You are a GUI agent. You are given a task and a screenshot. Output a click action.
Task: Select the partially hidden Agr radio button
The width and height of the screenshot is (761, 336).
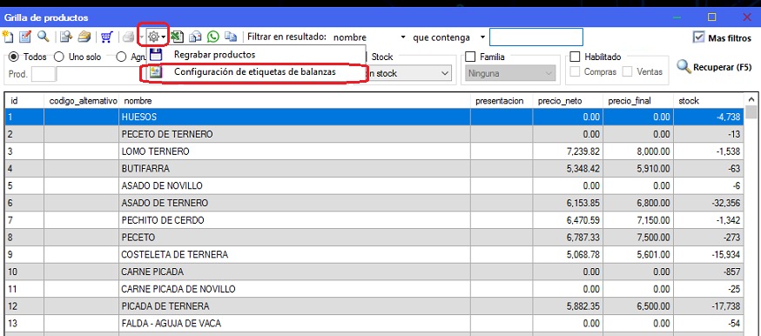[x=122, y=57]
